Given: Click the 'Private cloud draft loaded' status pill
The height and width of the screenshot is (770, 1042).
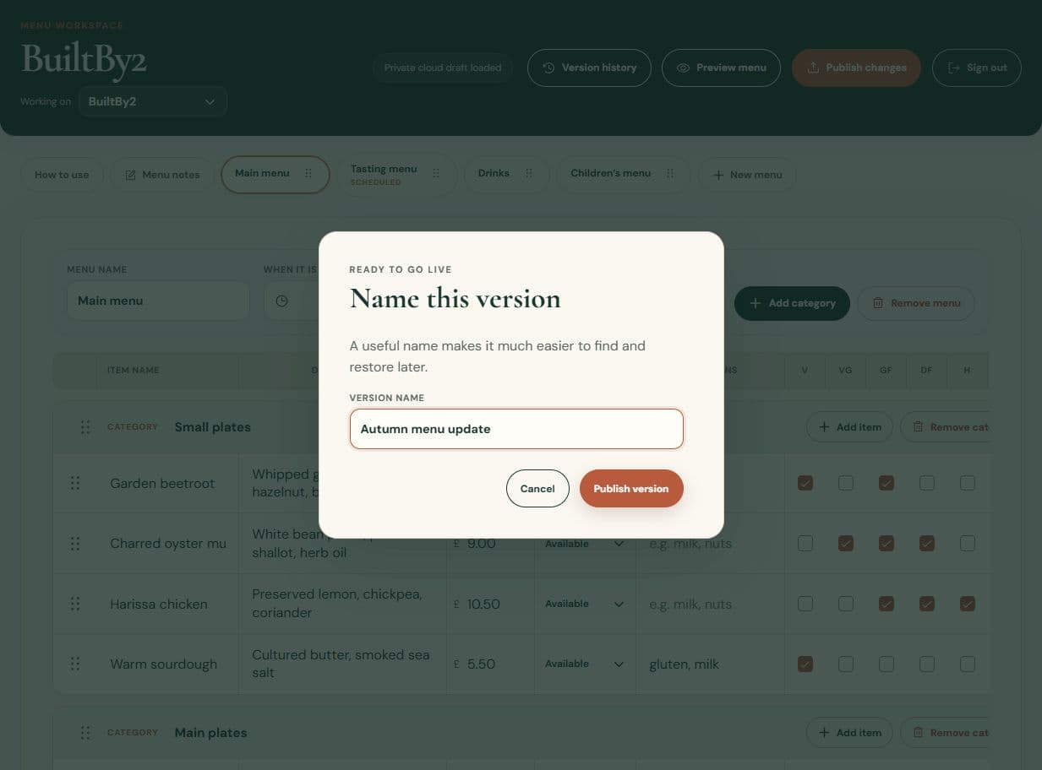Looking at the screenshot, I should pyautogui.click(x=443, y=68).
